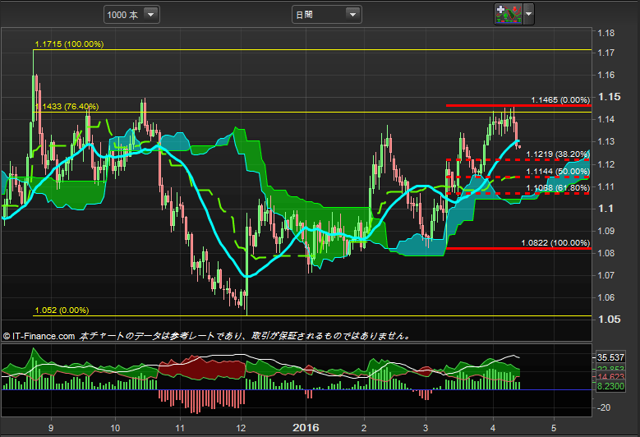This screenshot has width=640, height=437.
Task: Click the 2016 year label on time axis
Action: (x=306, y=428)
